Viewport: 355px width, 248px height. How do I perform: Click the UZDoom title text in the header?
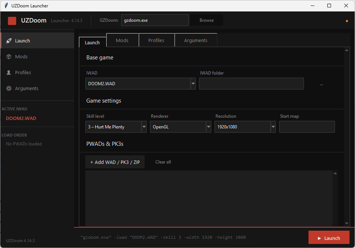click(34, 20)
